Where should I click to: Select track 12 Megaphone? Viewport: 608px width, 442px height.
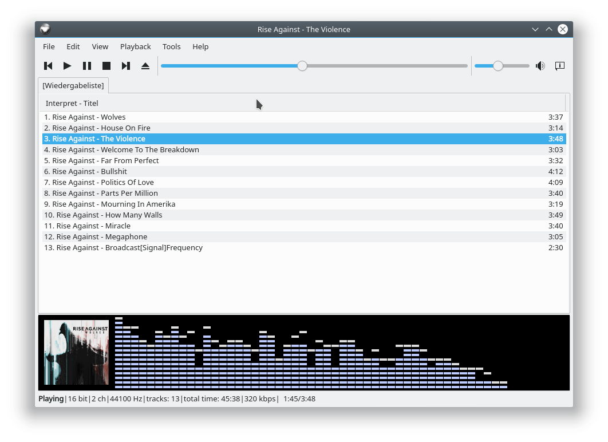point(304,236)
